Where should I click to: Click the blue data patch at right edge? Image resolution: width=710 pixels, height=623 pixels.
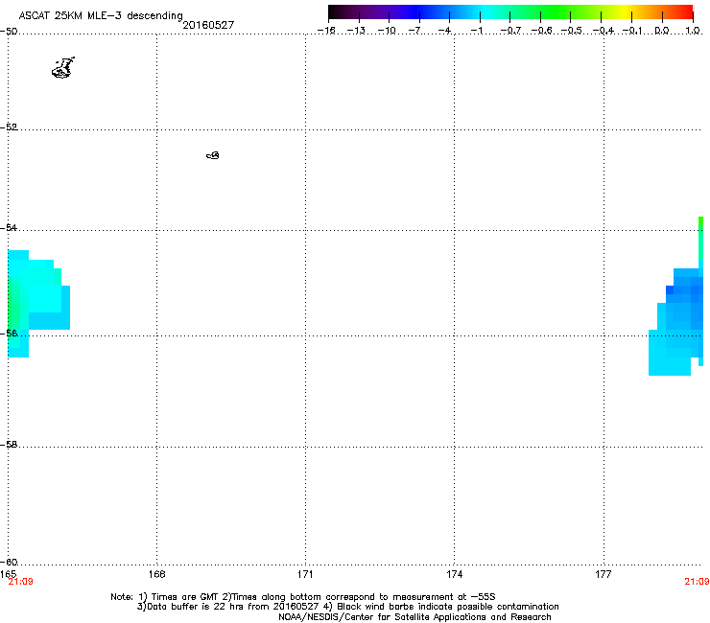coord(675,322)
